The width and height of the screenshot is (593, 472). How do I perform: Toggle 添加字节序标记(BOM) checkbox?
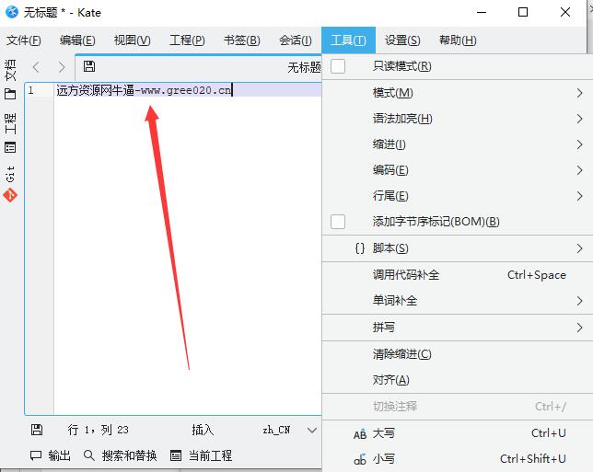[x=338, y=222]
